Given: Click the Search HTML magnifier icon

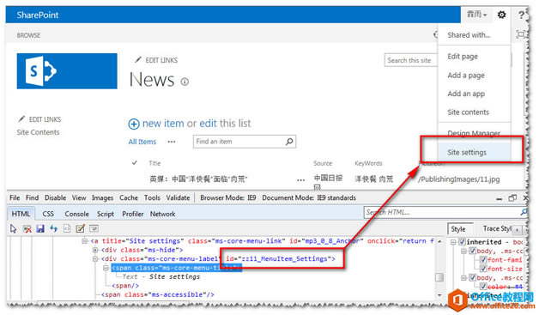Looking at the screenshot, I should (524, 212).
